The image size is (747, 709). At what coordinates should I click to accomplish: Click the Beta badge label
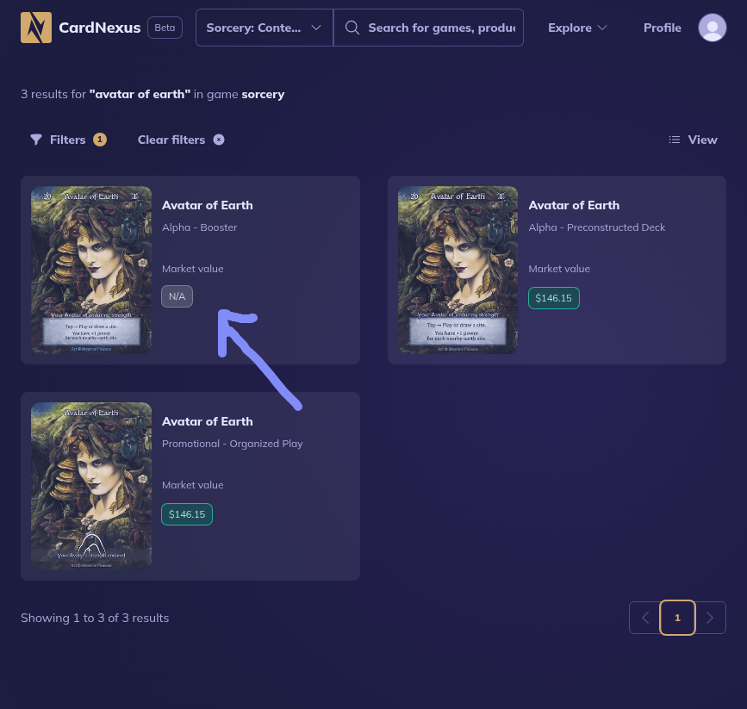pos(165,28)
